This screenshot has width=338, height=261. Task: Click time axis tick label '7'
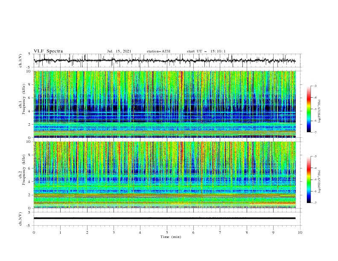(x=220, y=232)
